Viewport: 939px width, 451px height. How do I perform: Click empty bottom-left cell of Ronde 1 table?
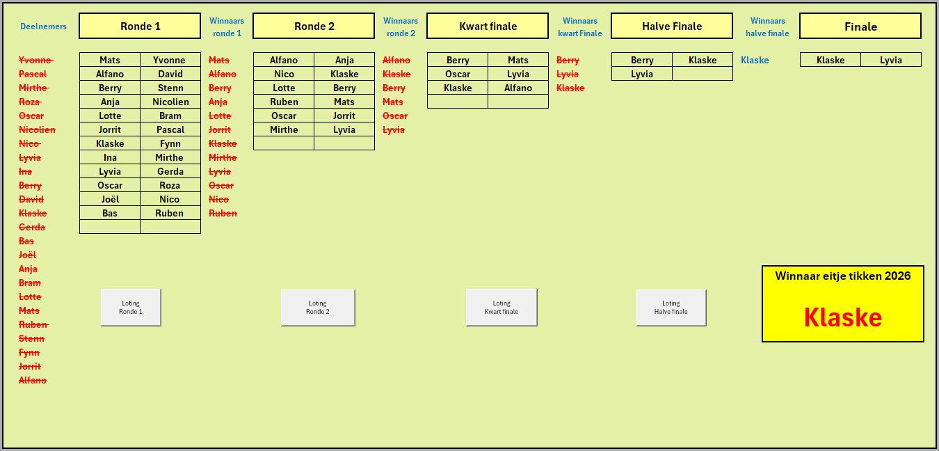coord(110,227)
